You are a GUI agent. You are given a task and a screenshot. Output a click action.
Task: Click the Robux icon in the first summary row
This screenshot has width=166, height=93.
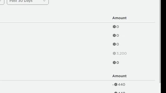click(114, 27)
